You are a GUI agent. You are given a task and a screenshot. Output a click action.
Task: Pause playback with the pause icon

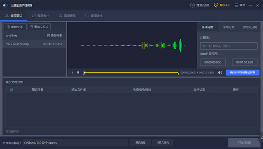[x=72, y=73]
